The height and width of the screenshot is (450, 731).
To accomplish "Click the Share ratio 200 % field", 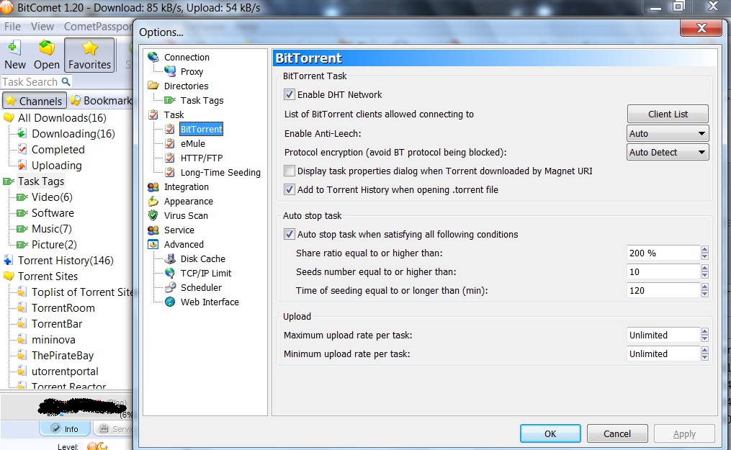I will click(x=663, y=253).
